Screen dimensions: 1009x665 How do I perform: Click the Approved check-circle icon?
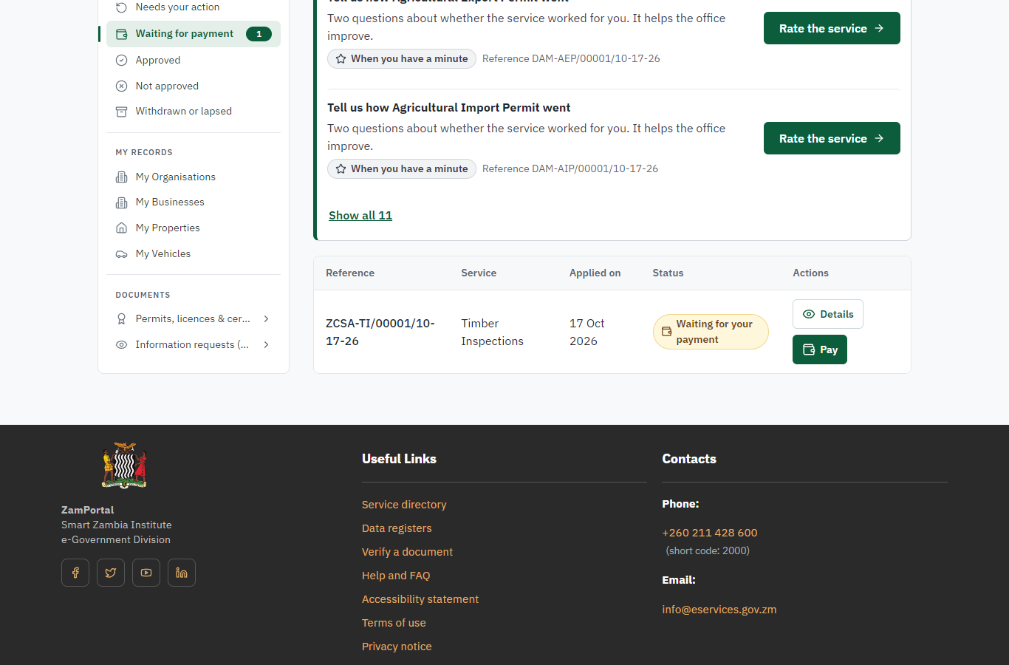[x=122, y=61]
